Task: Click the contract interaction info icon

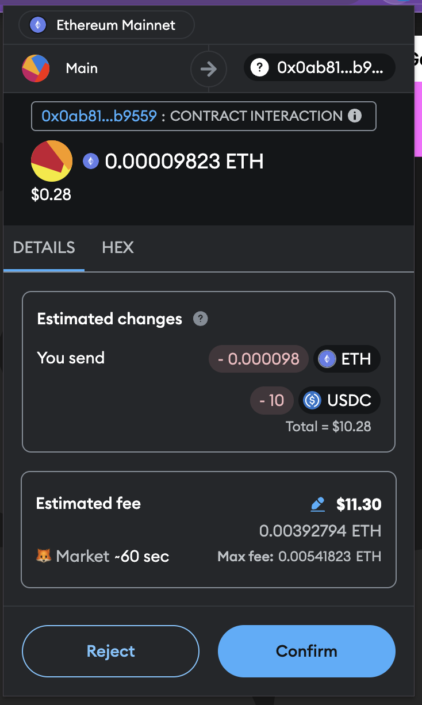Action: (x=355, y=116)
